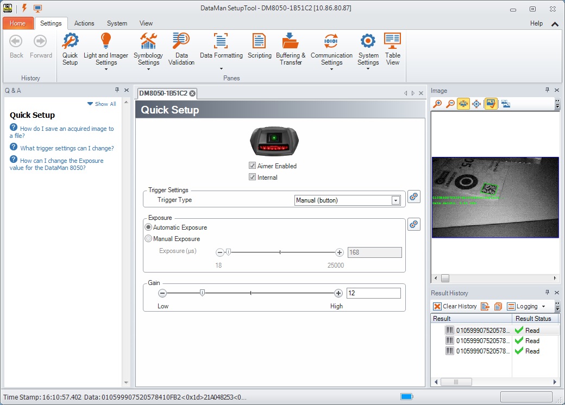This screenshot has width=565, height=405.
Task: Open the System ribbon tab
Action: coord(117,23)
